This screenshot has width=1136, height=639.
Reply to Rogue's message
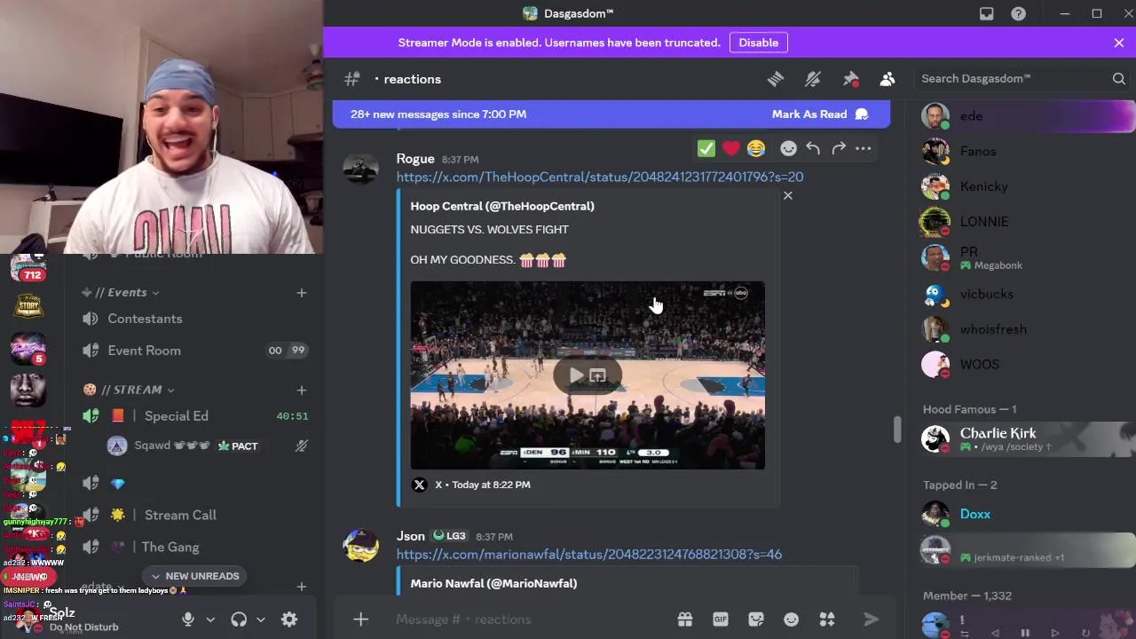813,148
